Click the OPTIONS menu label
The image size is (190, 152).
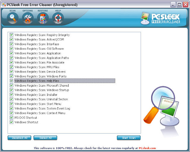click(x=28, y=11)
